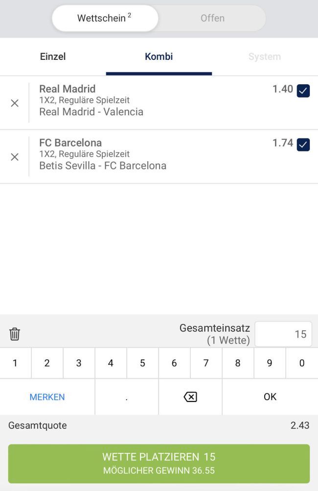Tap number 1 on the keypad
This screenshot has height=491, width=318.
(x=15, y=363)
